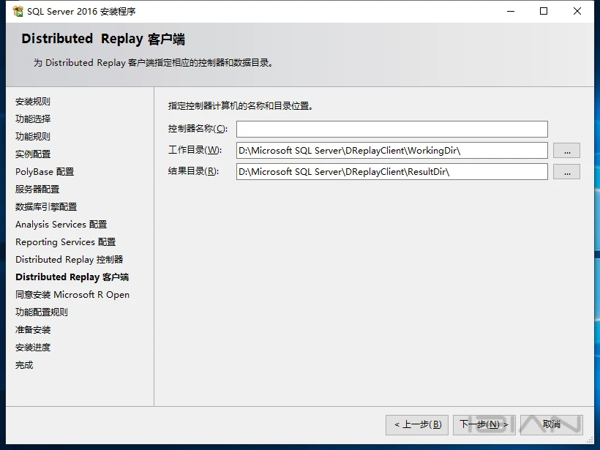The width and height of the screenshot is (600, 450).
Task: Click the 控制器名称(C) label
Action: click(x=198, y=129)
